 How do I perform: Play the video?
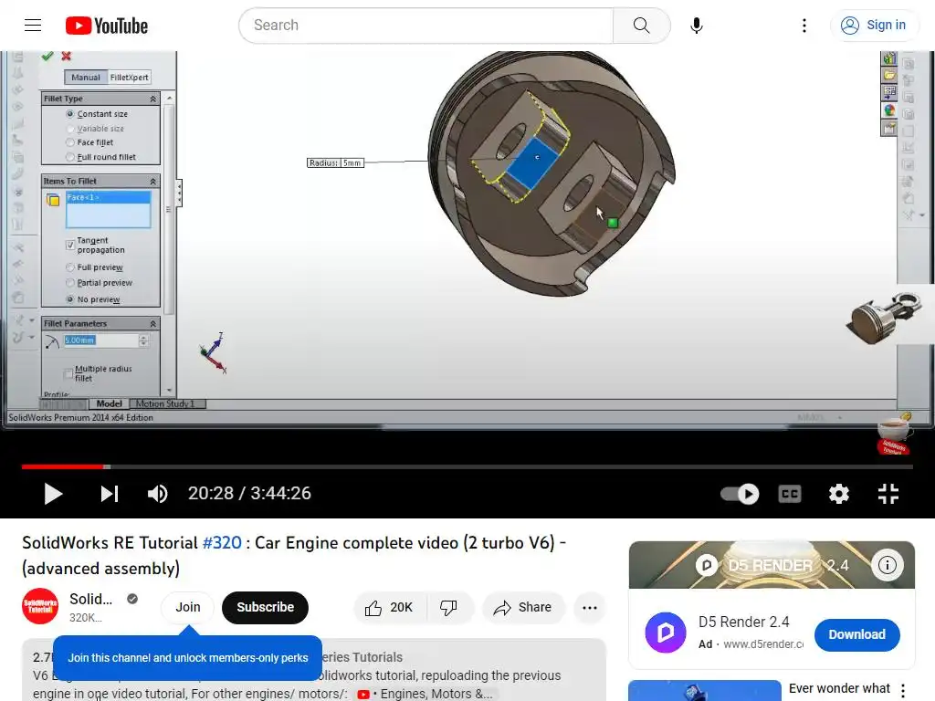pos(53,494)
